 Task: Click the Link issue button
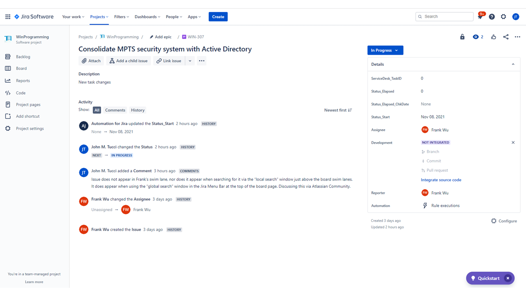169,61
